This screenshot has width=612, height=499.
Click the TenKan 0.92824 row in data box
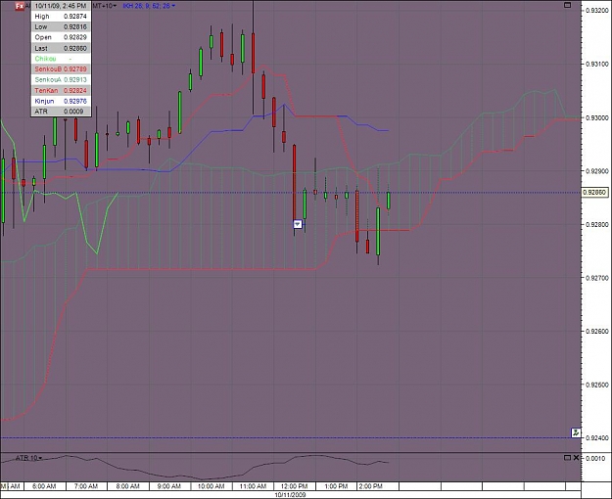[x=61, y=91]
